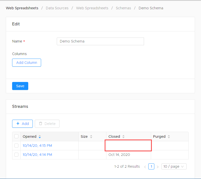
Task: Click the first Web Spreadsheets breadcrumb
Action: [x=22, y=8]
